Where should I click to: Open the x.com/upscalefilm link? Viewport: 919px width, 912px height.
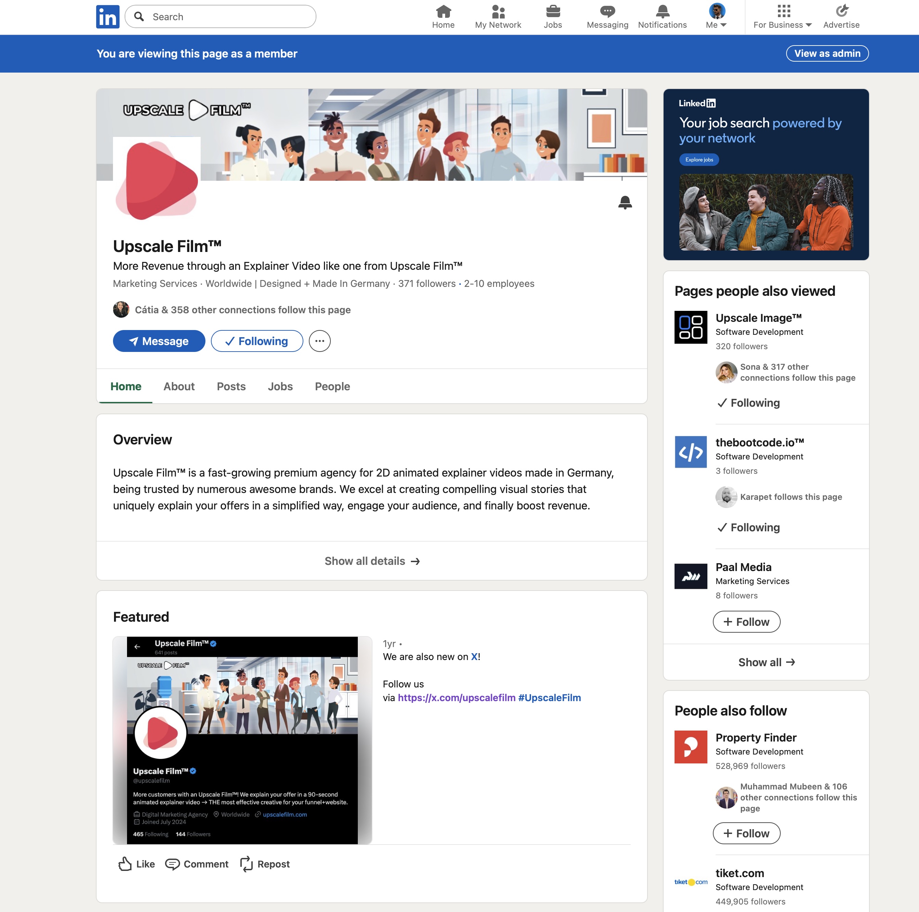click(456, 698)
